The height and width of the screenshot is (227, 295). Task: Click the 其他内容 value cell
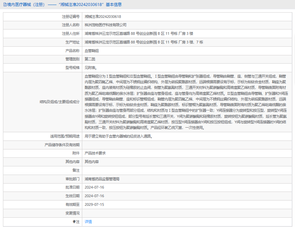coord(187,162)
